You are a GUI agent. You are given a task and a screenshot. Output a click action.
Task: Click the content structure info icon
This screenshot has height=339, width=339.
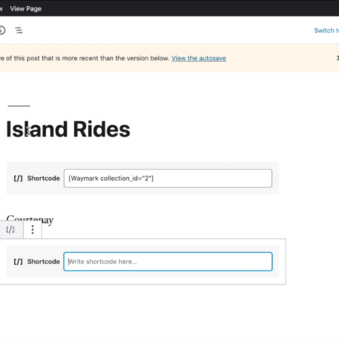2,30
